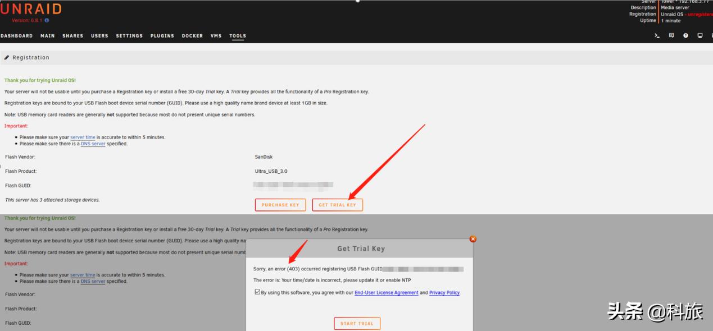Click the red unregistered status text
The width and height of the screenshot is (713, 331).
pos(700,14)
